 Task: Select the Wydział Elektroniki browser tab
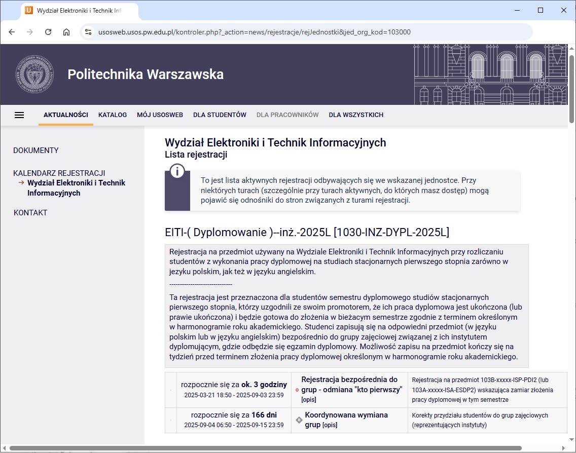[80, 11]
